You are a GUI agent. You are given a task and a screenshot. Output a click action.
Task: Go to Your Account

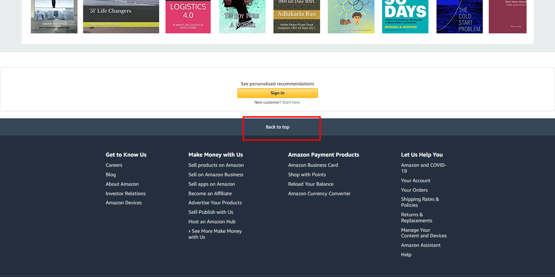tap(416, 180)
